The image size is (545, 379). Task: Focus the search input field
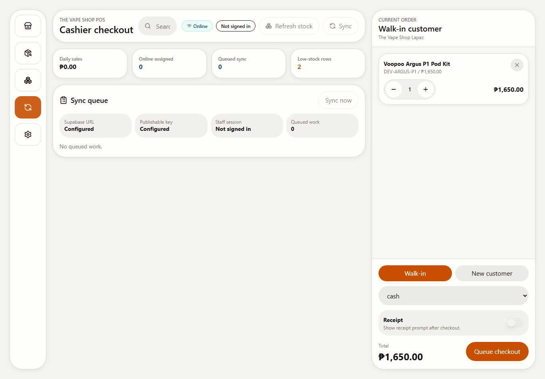[158, 26]
